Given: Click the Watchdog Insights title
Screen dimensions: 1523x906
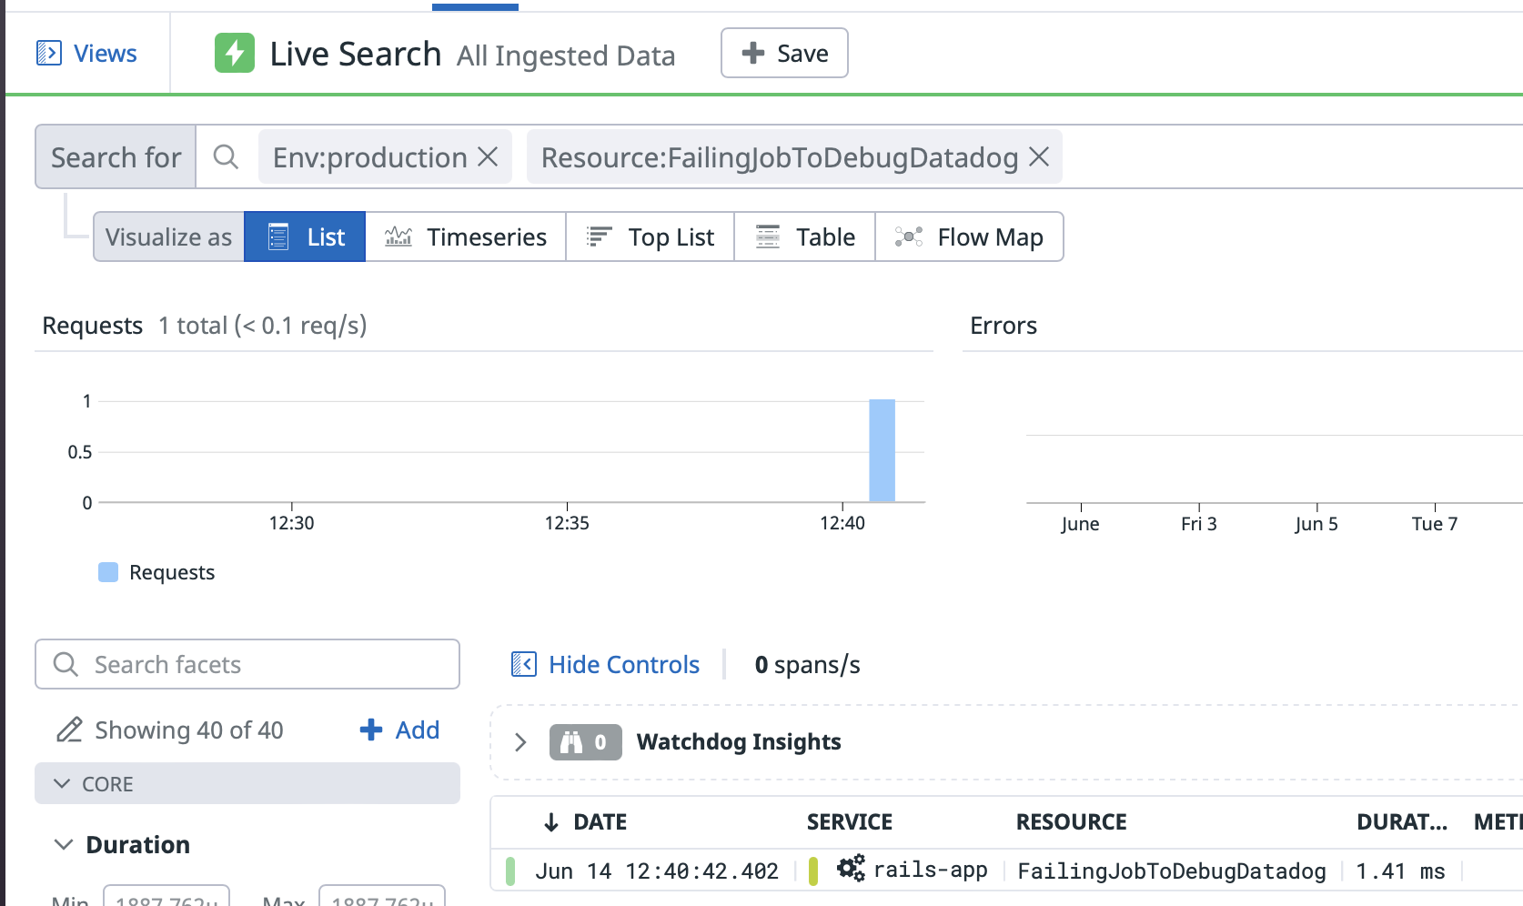Looking at the screenshot, I should [739, 741].
